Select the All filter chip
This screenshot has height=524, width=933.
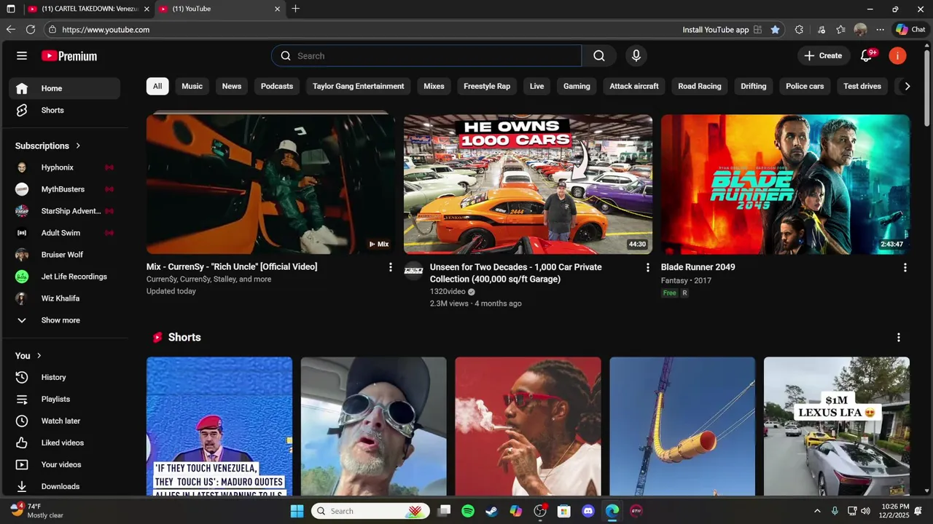coord(157,87)
